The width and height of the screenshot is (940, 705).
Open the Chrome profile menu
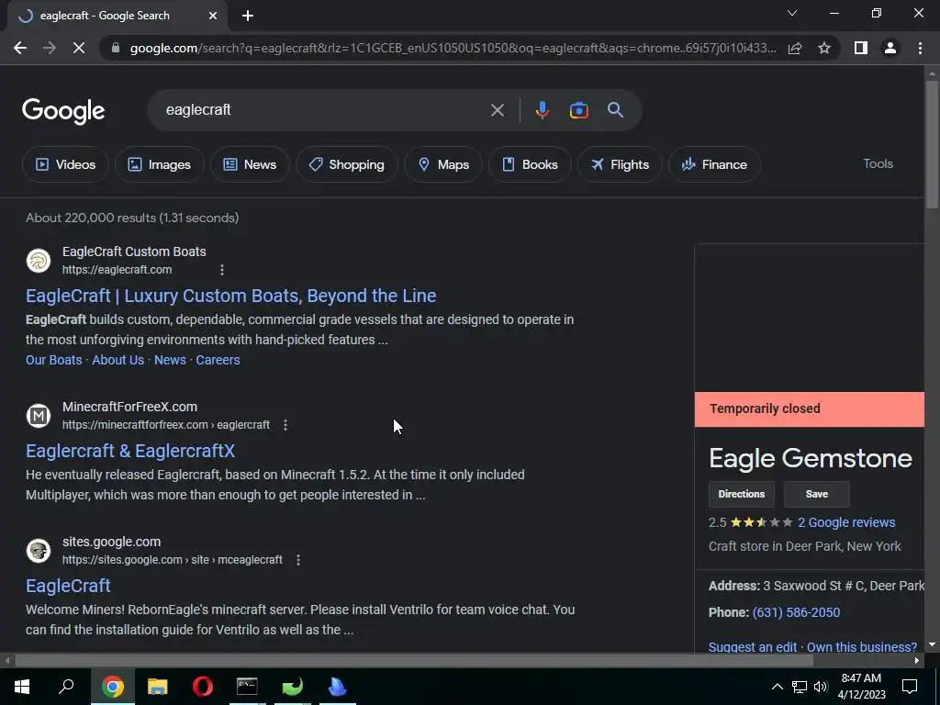click(890, 48)
